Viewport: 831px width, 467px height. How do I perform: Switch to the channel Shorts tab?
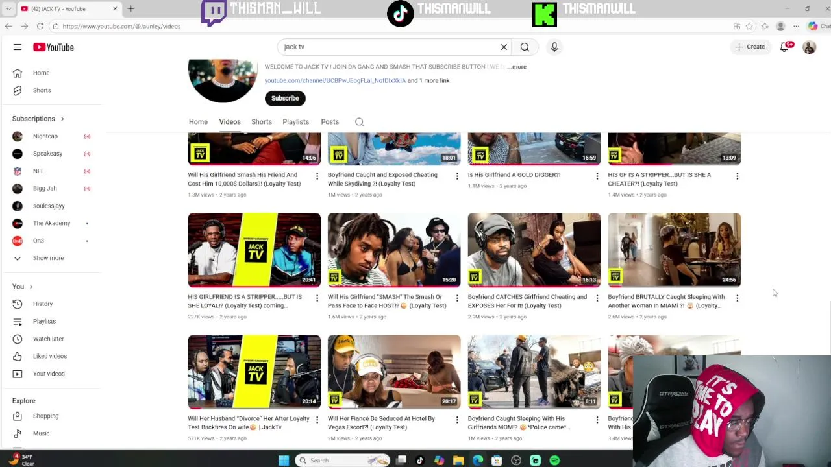click(262, 122)
